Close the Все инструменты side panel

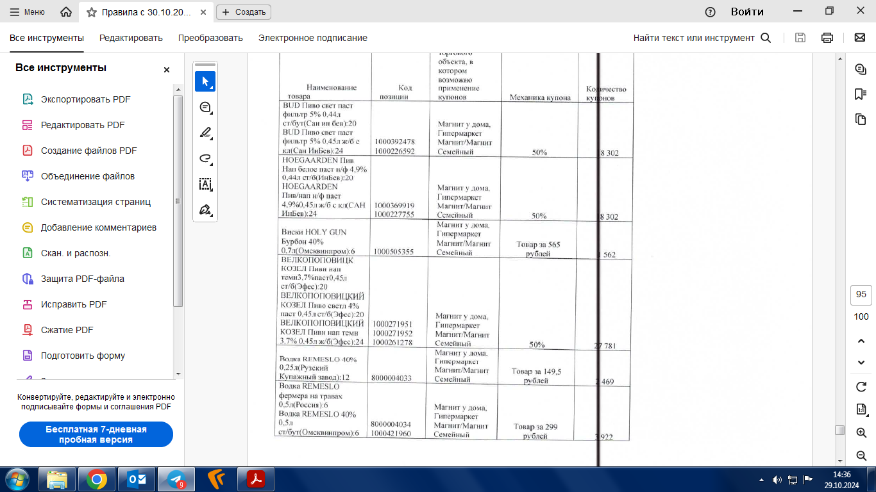(x=167, y=70)
